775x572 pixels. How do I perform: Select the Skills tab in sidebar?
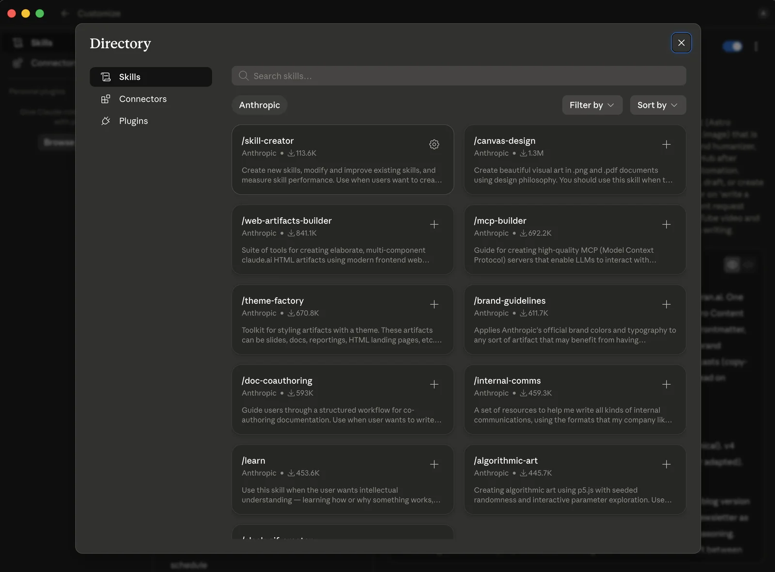pos(151,77)
